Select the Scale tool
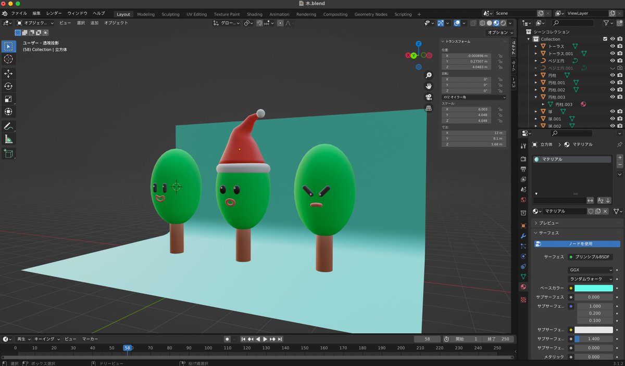The image size is (625, 366). [8, 99]
